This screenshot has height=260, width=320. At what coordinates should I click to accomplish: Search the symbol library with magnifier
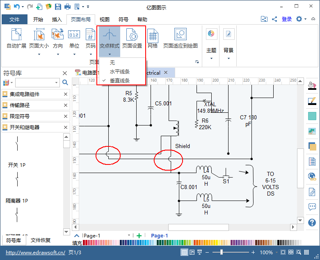(x=65, y=82)
